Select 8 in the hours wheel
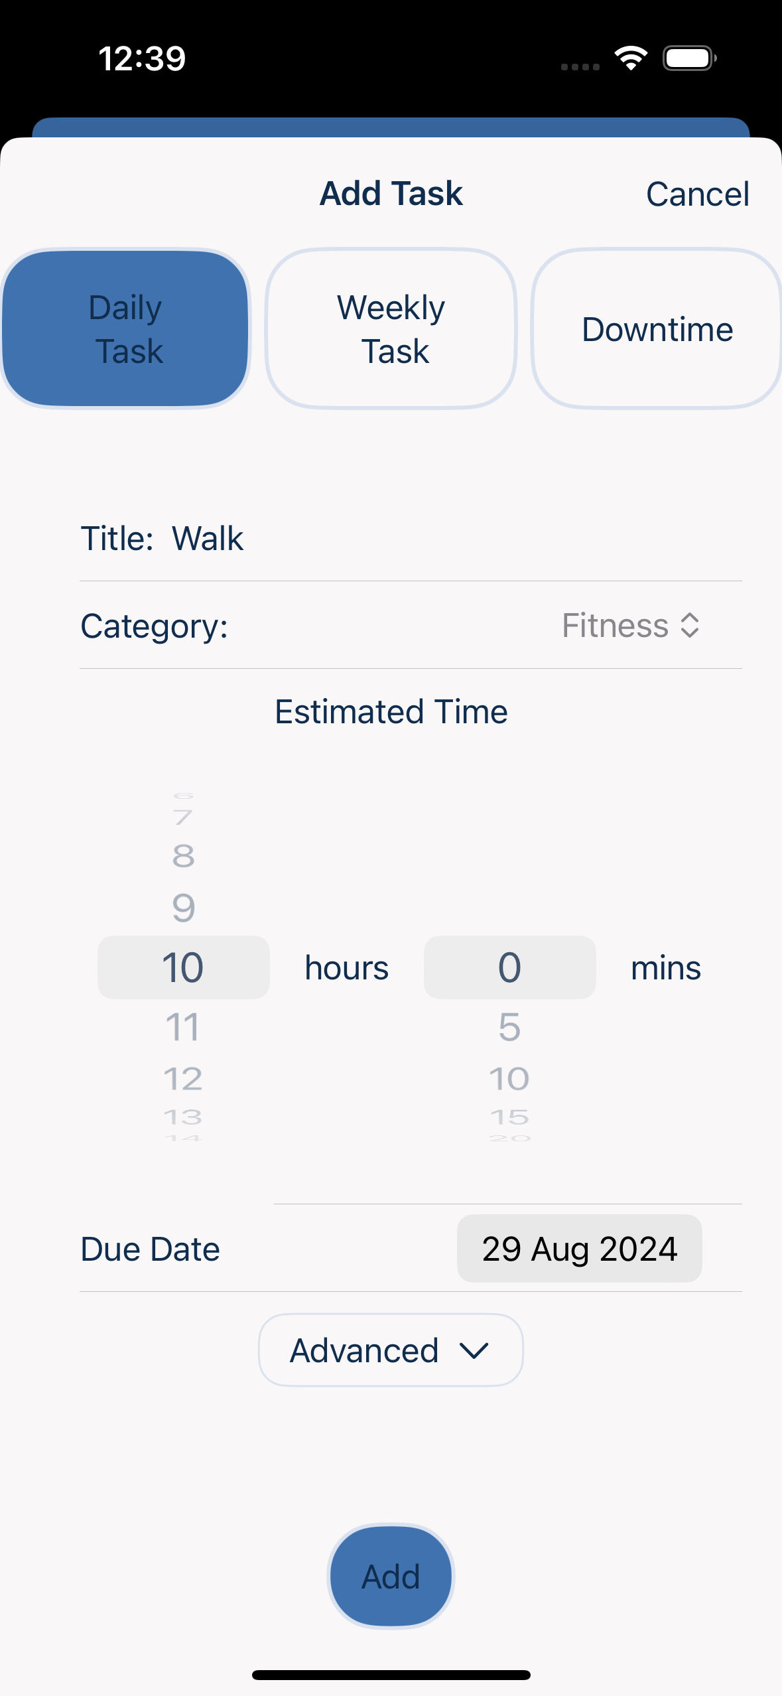The width and height of the screenshot is (782, 1696). (184, 856)
